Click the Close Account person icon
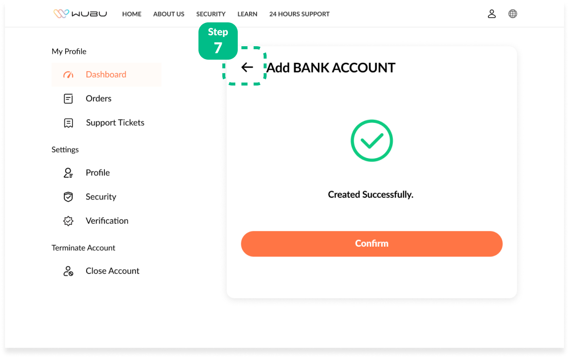 pyautogui.click(x=68, y=271)
